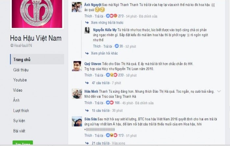Open Quý Steven's profile picture

point(77,66)
